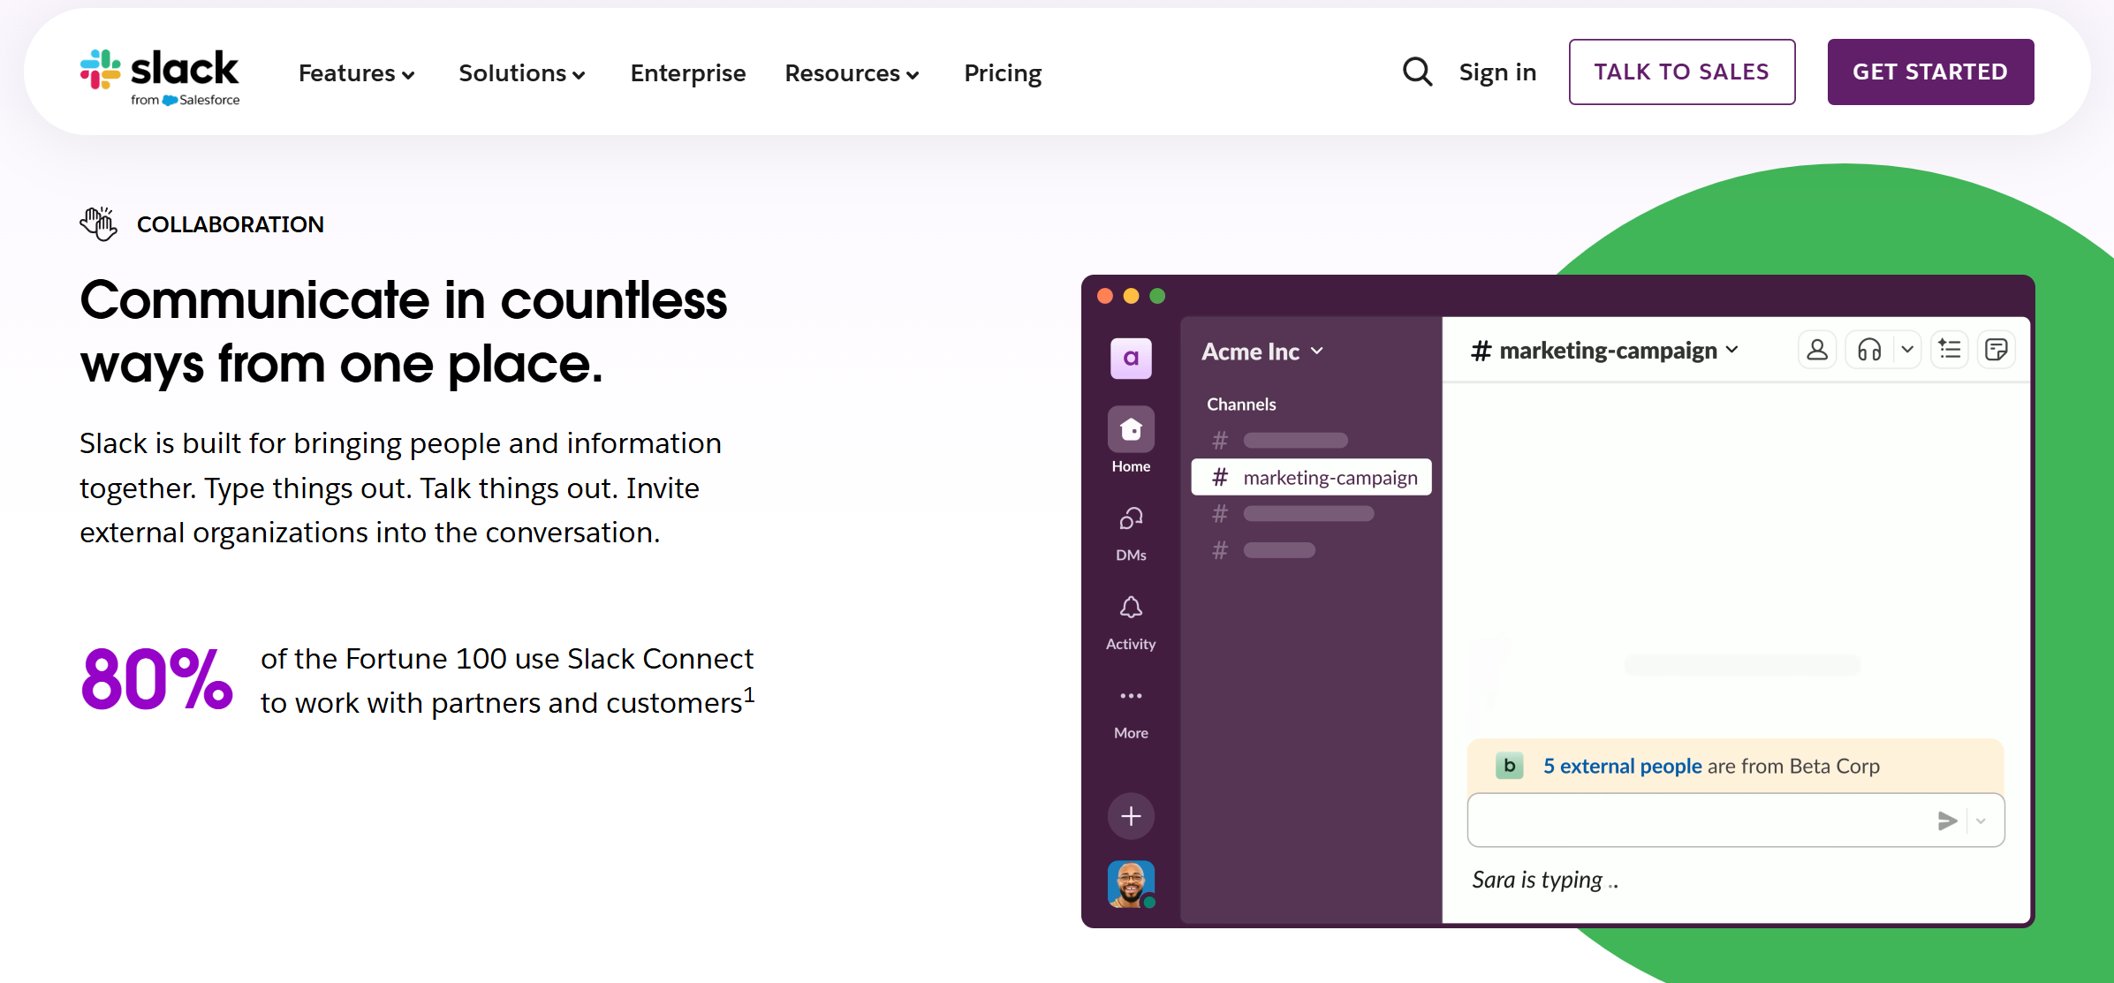2114x983 pixels.
Task: Expand the Resources menu
Action: 852,73
